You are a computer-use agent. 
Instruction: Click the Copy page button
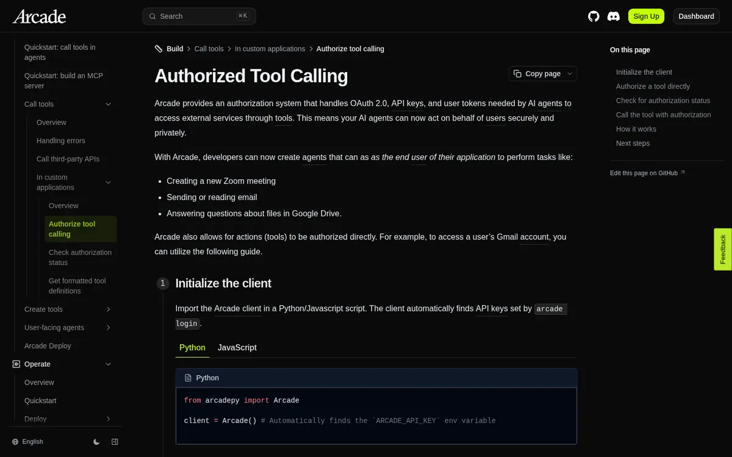click(543, 74)
